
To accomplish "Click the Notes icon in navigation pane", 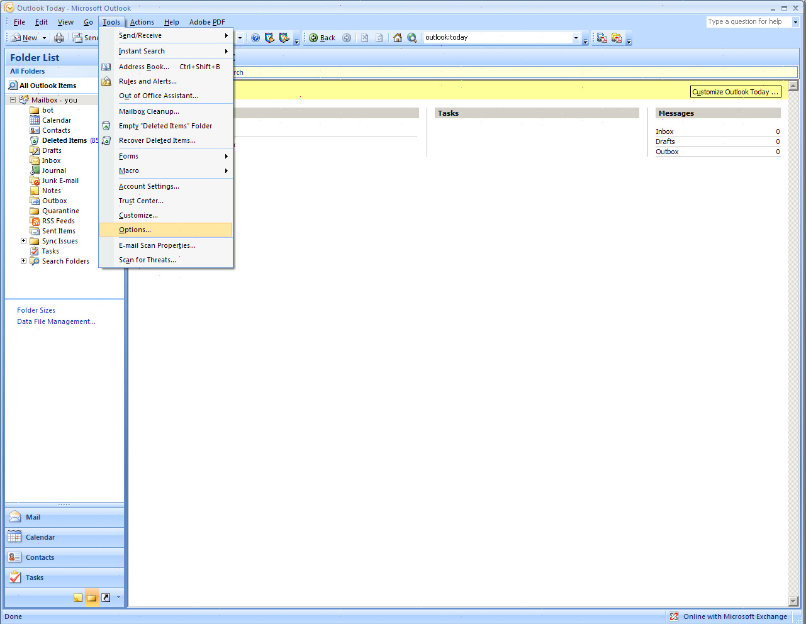I will click(78, 598).
